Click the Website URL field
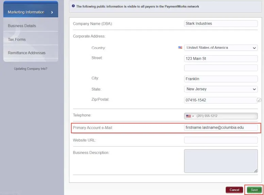The width and height of the screenshot is (264, 195). click(x=221, y=140)
